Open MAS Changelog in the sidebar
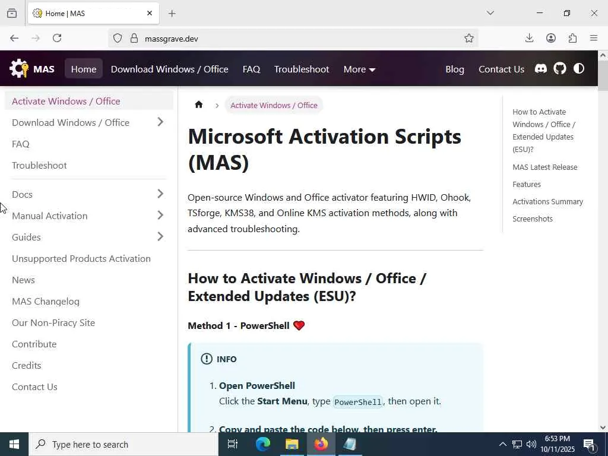Screen dimensions: 608x456 click(x=46, y=301)
